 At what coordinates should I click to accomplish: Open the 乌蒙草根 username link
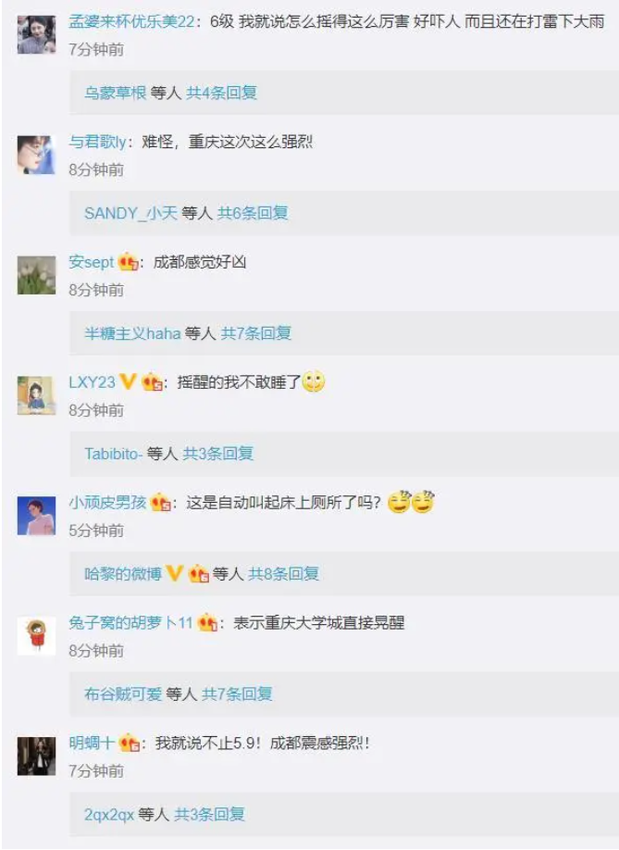coord(116,93)
